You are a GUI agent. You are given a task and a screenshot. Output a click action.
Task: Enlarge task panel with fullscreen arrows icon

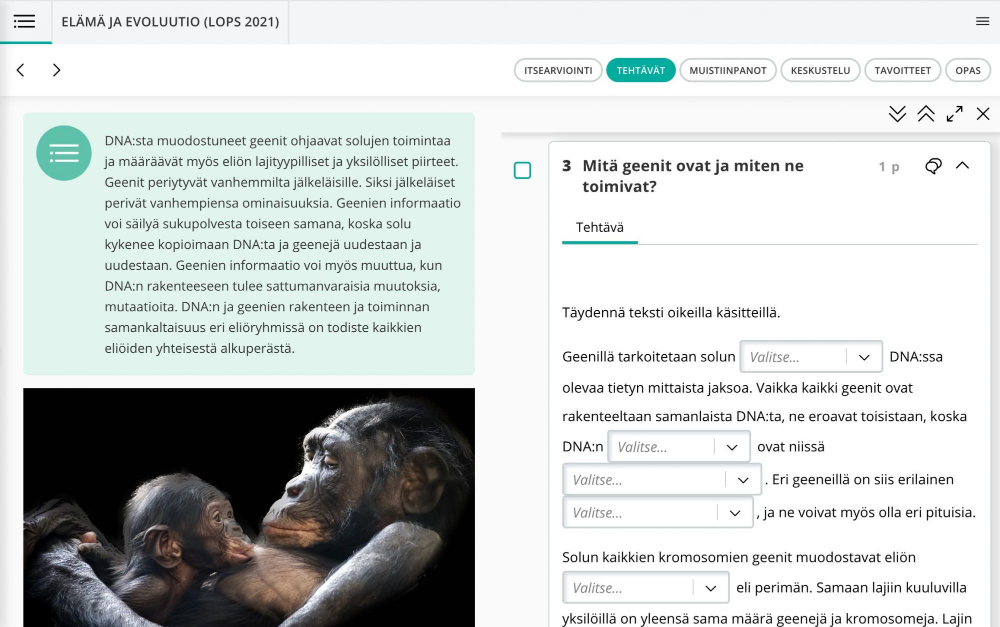click(954, 114)
